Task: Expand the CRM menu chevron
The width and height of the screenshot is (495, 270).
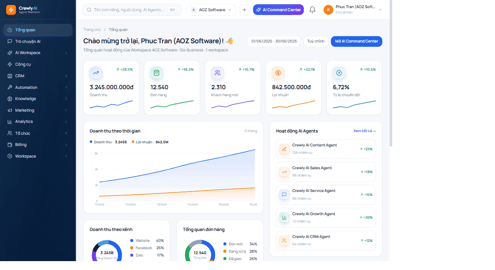Action: pyautogui.click(x=66, y=76)
